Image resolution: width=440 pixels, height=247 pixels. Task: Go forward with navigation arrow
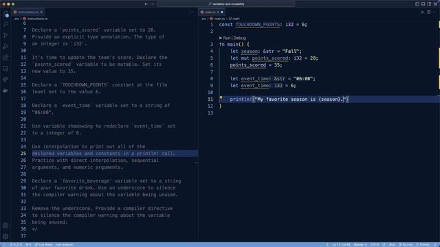[x=153, y=4]
